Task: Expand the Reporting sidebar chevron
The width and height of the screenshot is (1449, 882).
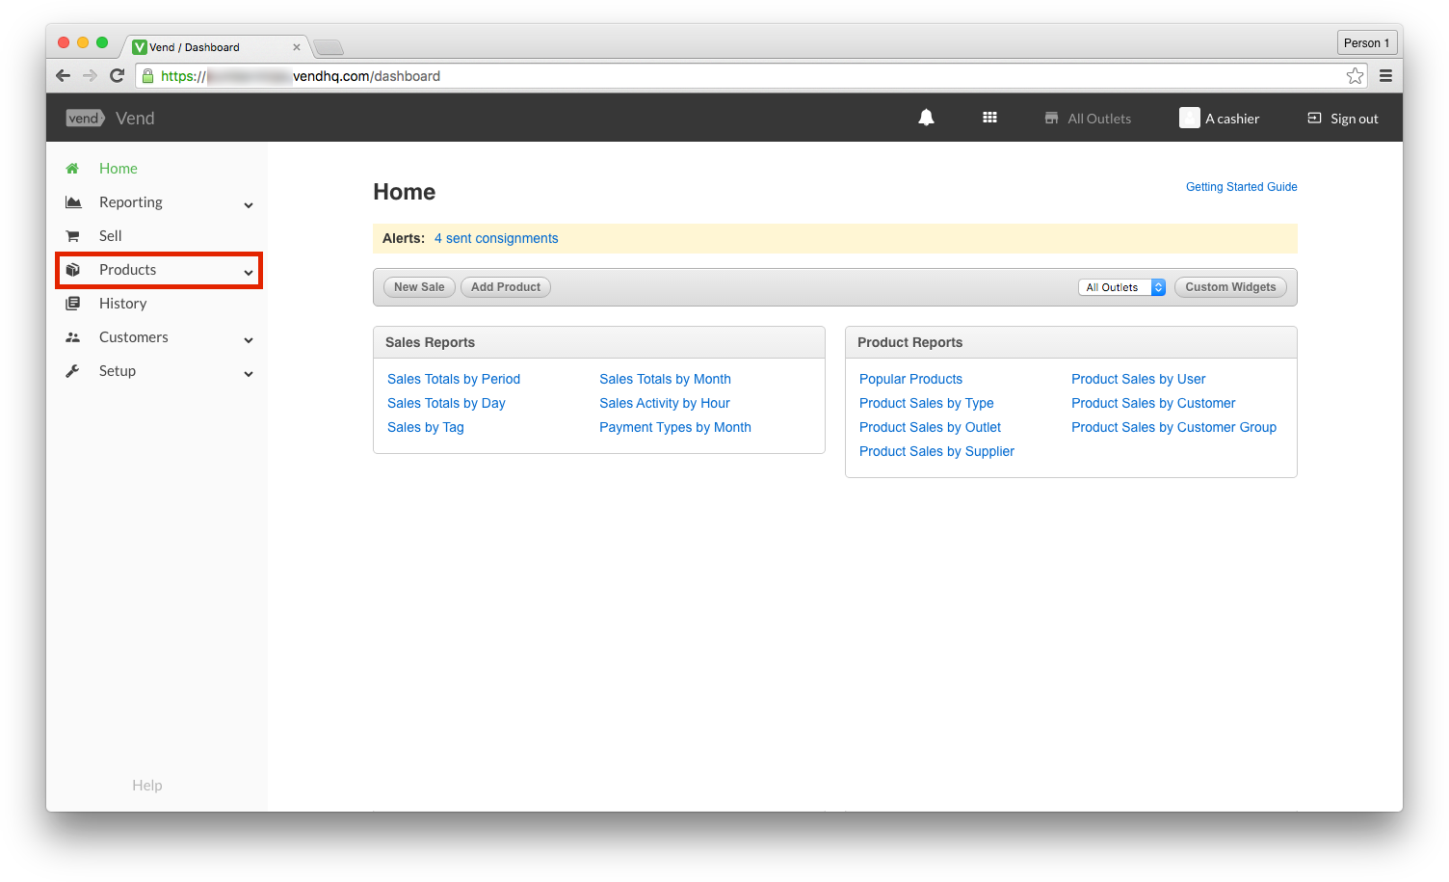Action: pos(249,204)
